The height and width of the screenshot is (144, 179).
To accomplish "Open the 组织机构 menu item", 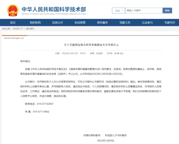I will coord(35,23).
